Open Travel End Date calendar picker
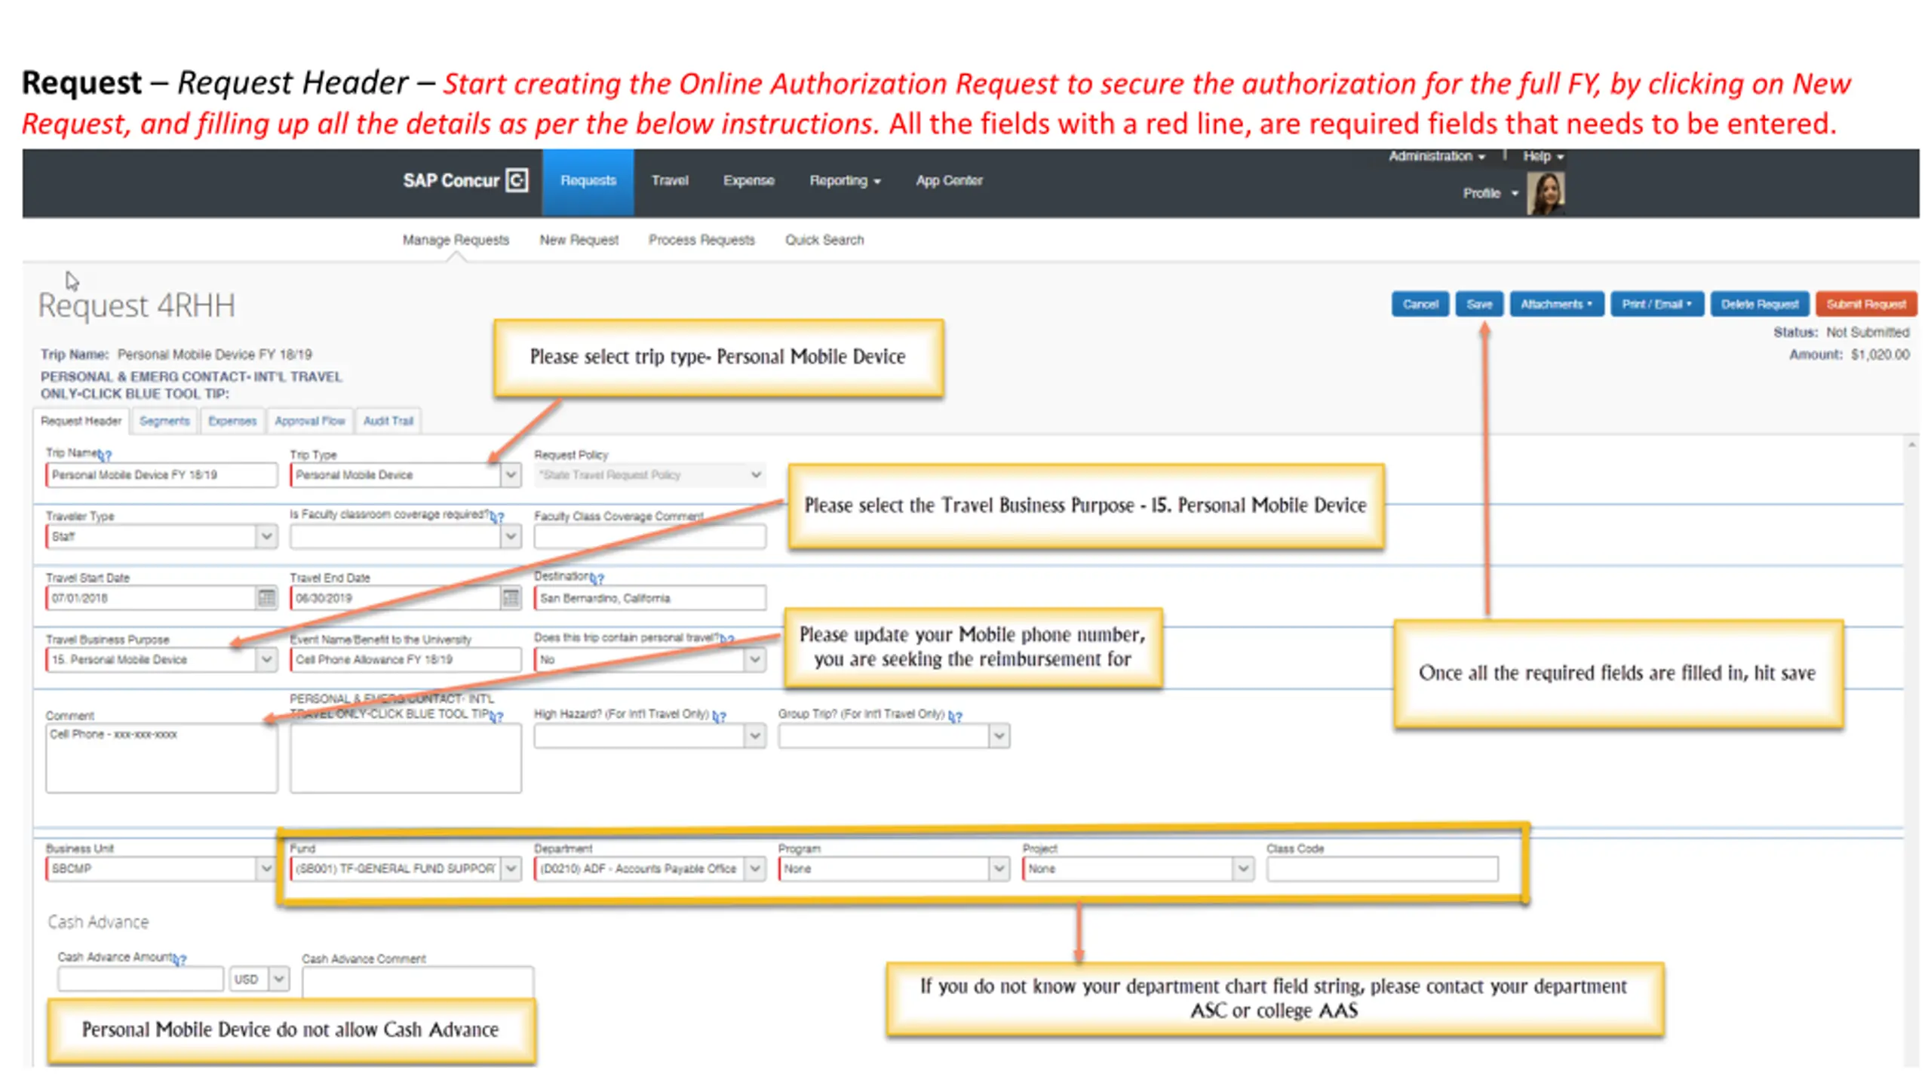Viewport: 1931px width, 1086px height. pyautogui.click(x=510, y=598)
